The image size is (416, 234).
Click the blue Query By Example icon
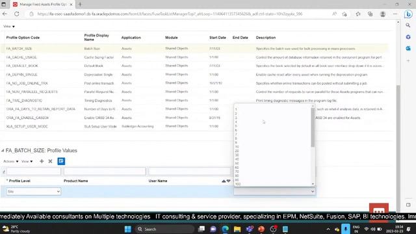61,161
